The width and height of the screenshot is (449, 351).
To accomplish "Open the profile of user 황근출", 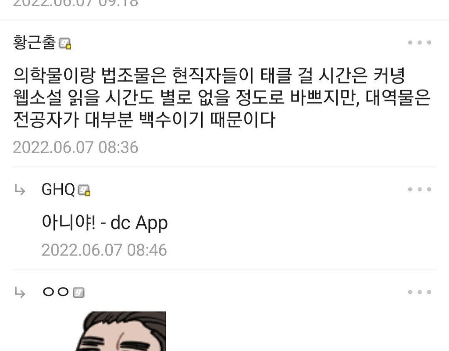I will pyautogui.click(x=34, y=43).
